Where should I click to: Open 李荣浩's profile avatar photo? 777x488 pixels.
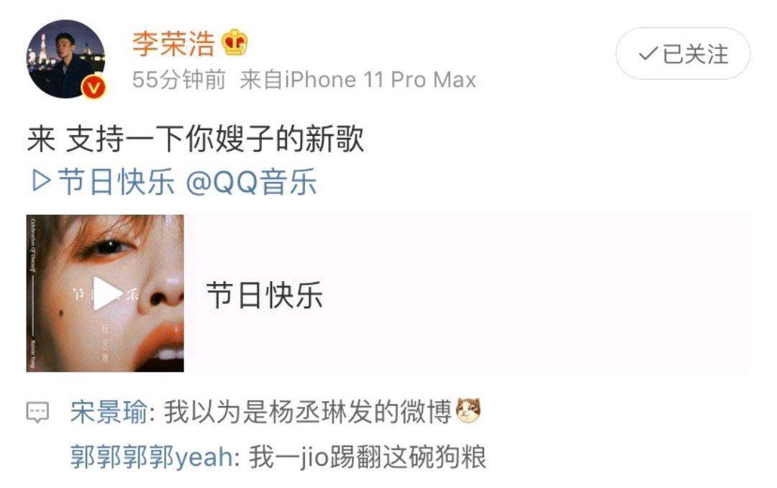[65, 59]
